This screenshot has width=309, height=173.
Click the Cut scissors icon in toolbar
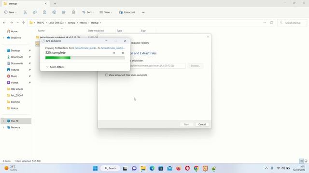pyautogui.click(x=25, y=12)
